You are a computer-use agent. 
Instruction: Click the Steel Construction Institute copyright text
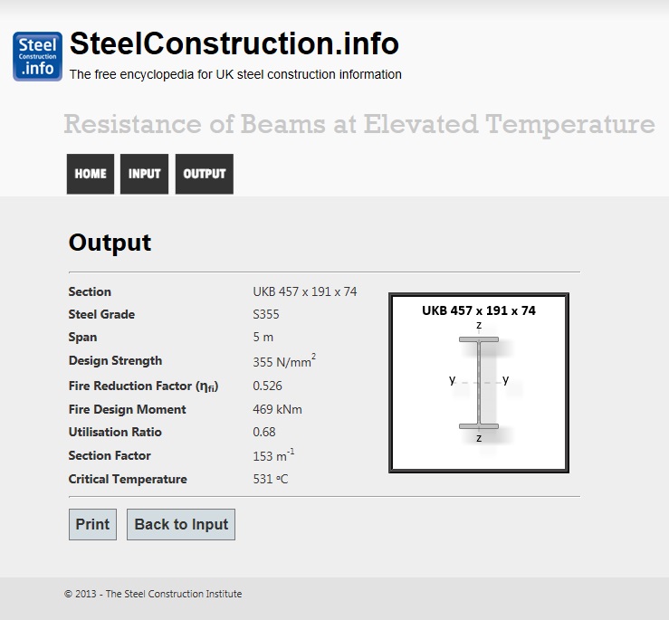[153, 595]
